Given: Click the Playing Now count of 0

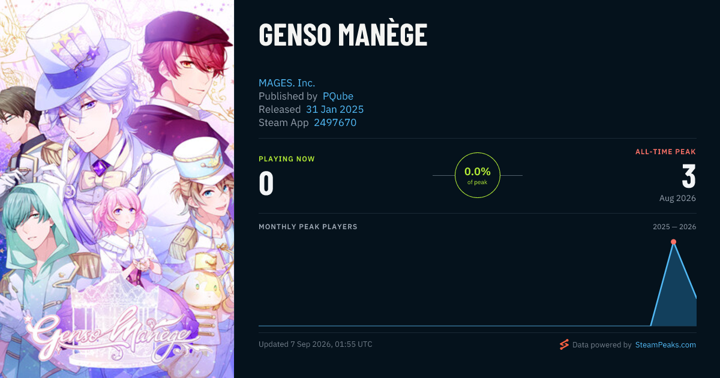Looking at the screenshot, I should click(266, 183).
